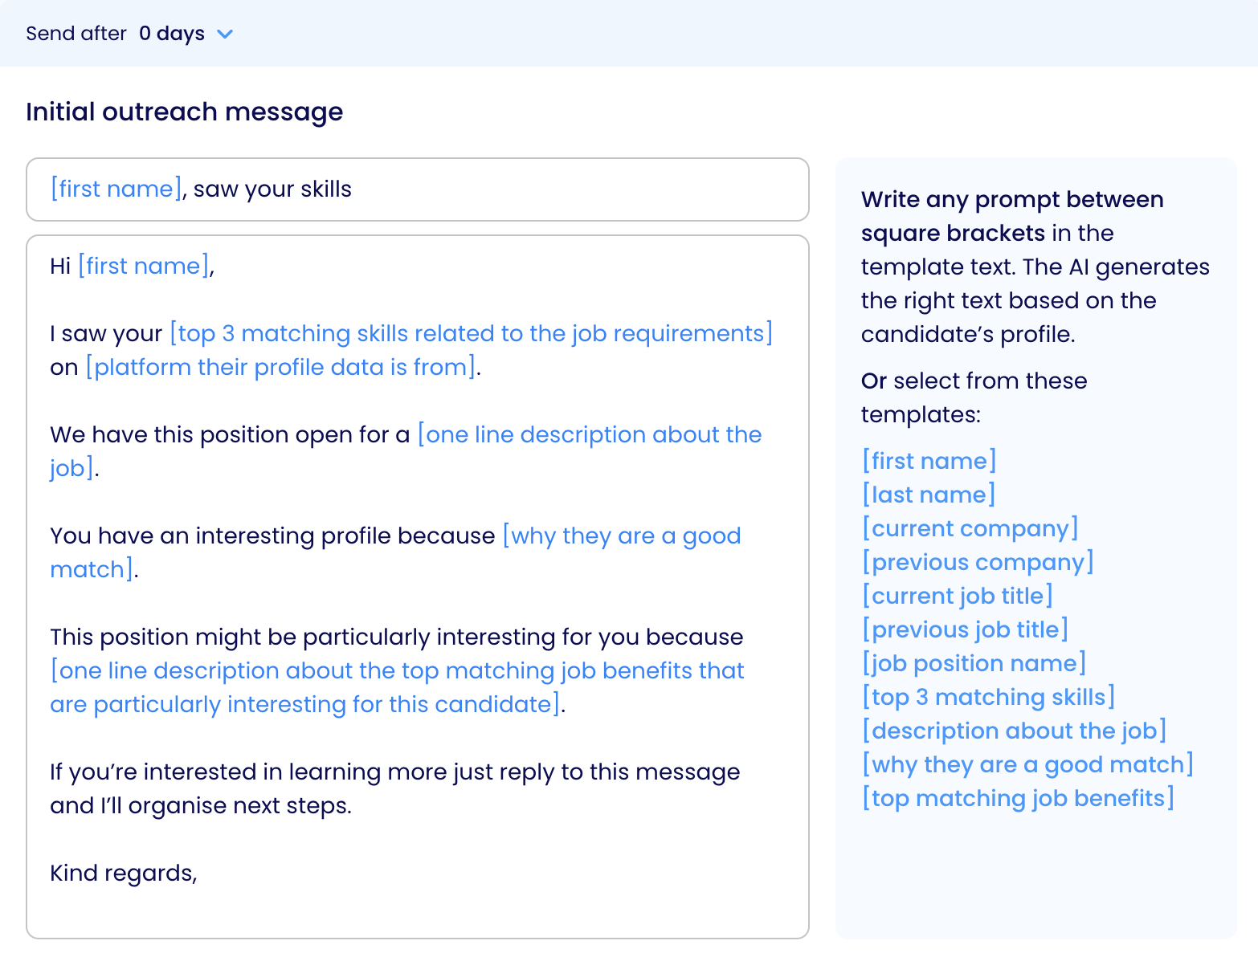Insert the [first name] template from sidebar

point(929,461)
